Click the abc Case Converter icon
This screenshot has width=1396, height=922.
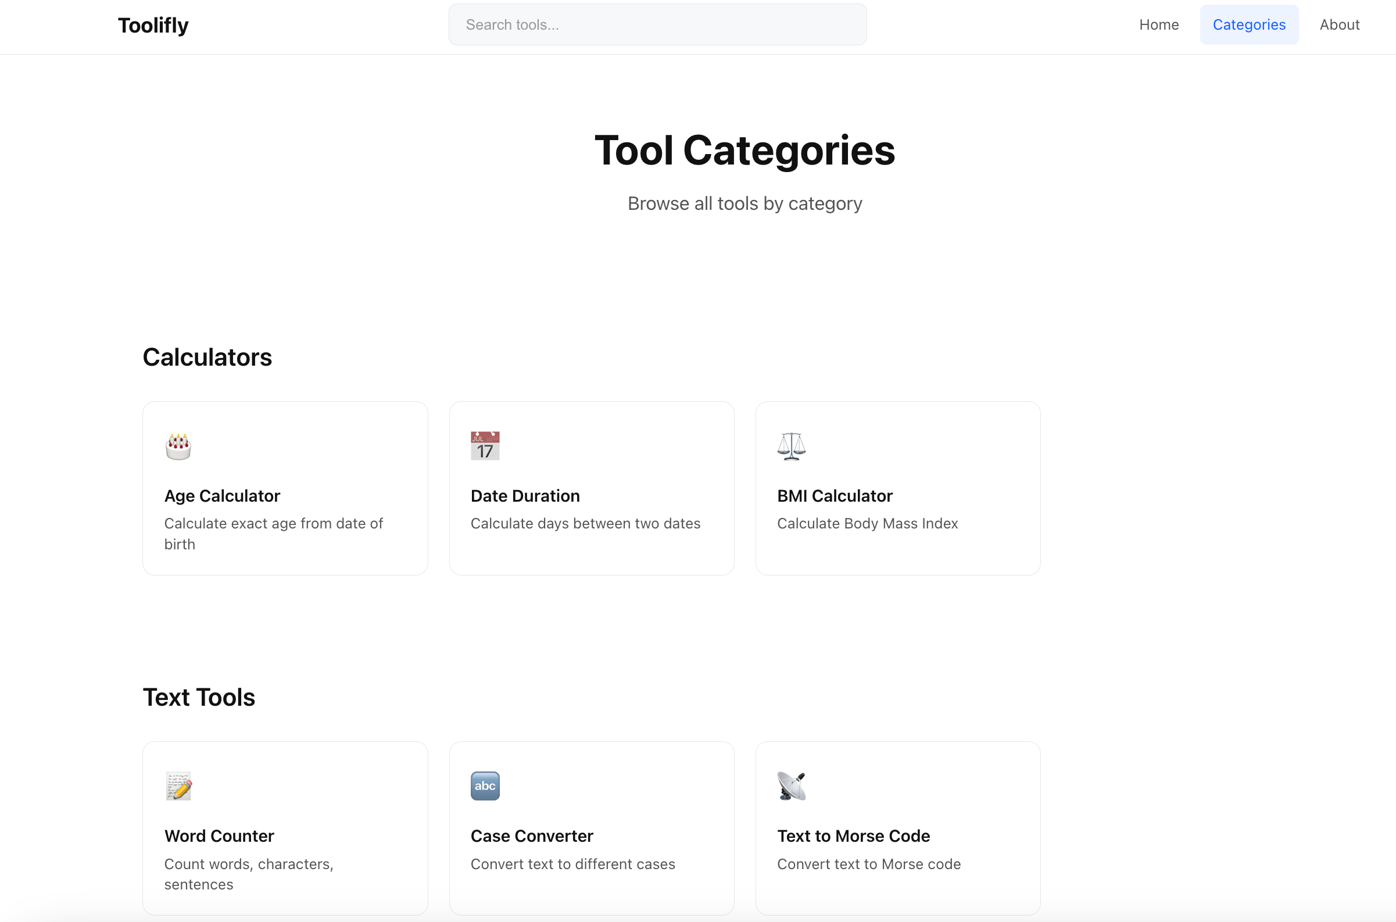point(485,786)
